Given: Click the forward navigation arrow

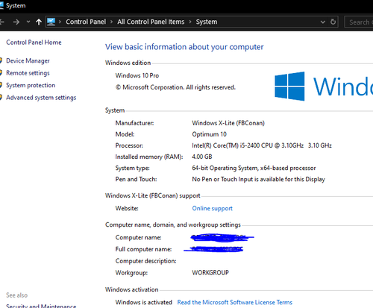Looking at the screenshot, I should [16, 22].
